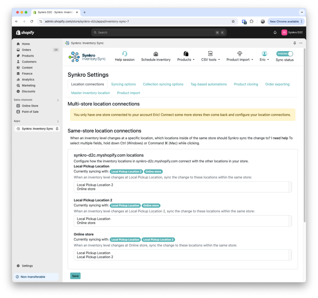Select the Location connections tab
Image resolution: width=318 pixels, height=298 pixels.
tap(87, 84)
